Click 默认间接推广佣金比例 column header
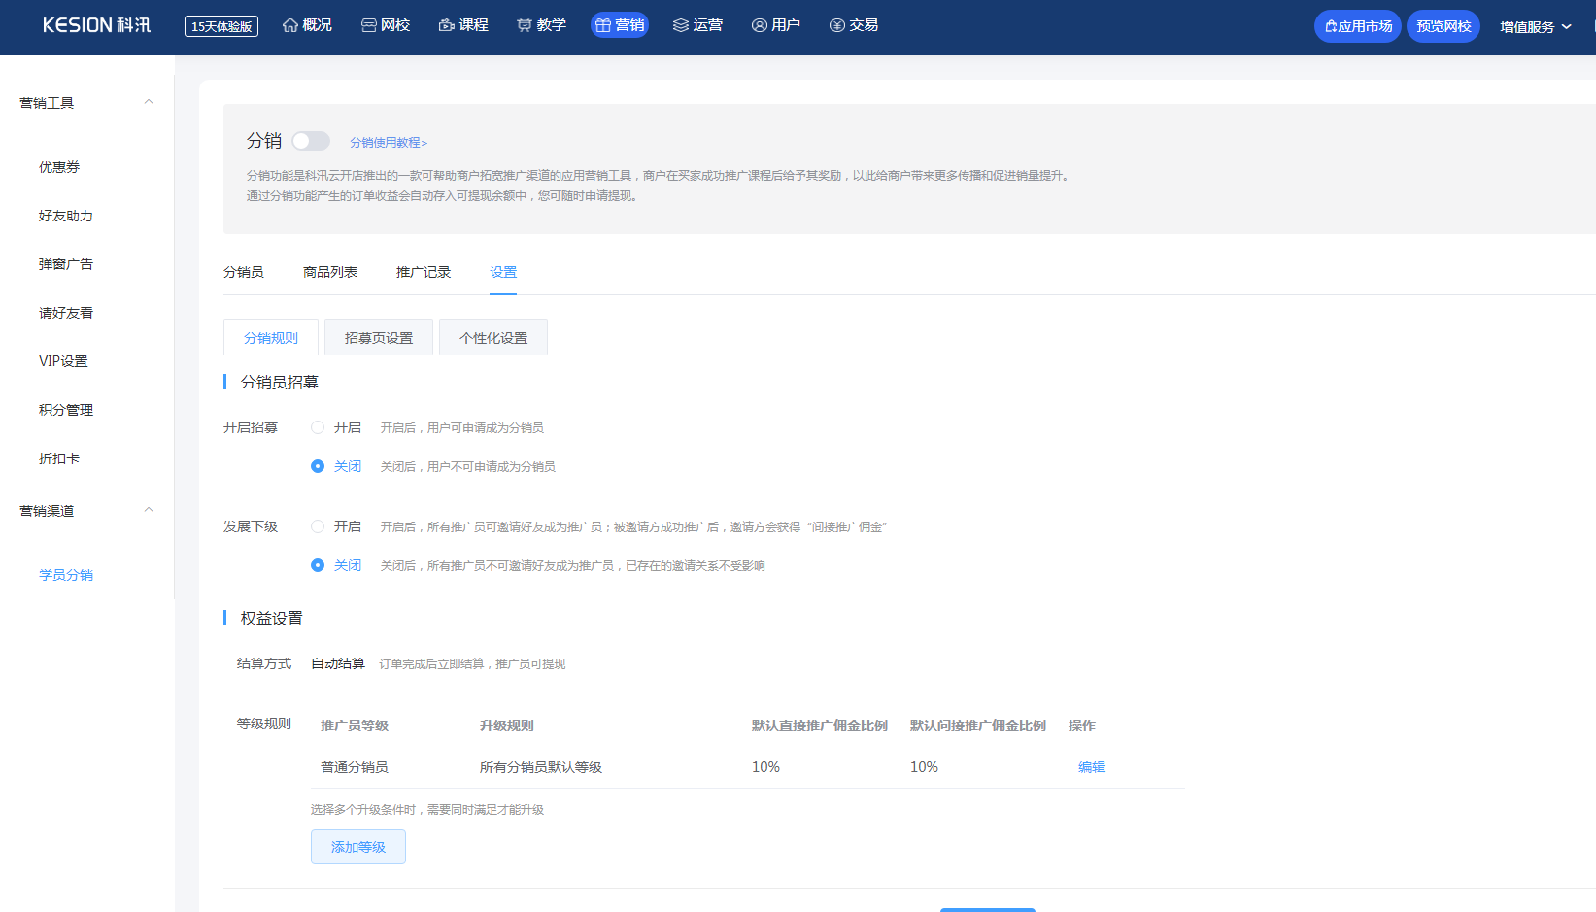This screenshot has width=1596, height=912. pos(978,726)
